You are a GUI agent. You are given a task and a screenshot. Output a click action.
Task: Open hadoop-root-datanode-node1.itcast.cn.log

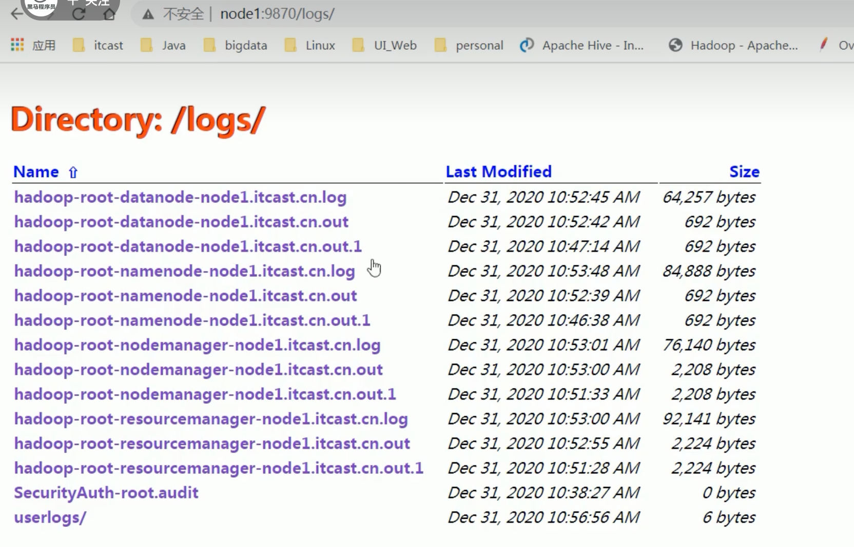[x=180, y=197]
